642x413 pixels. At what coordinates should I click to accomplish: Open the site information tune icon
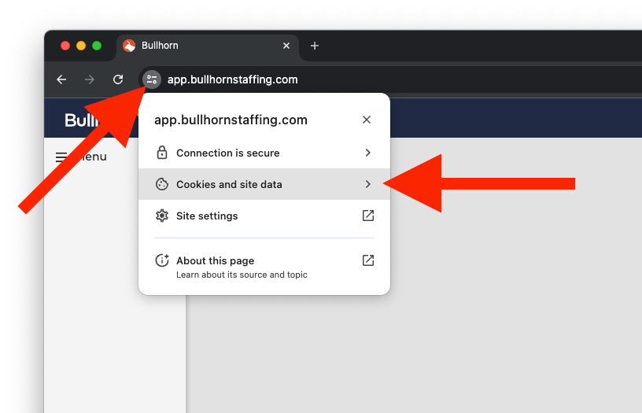152,79
